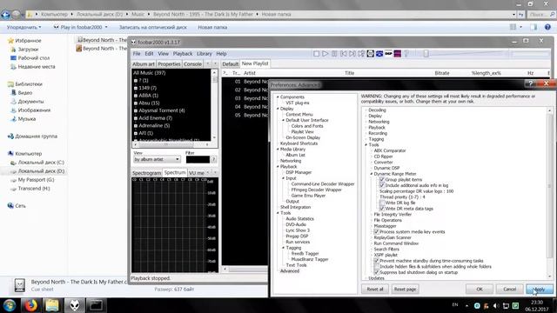Open the Explorer view options icon

coord(513,27)
